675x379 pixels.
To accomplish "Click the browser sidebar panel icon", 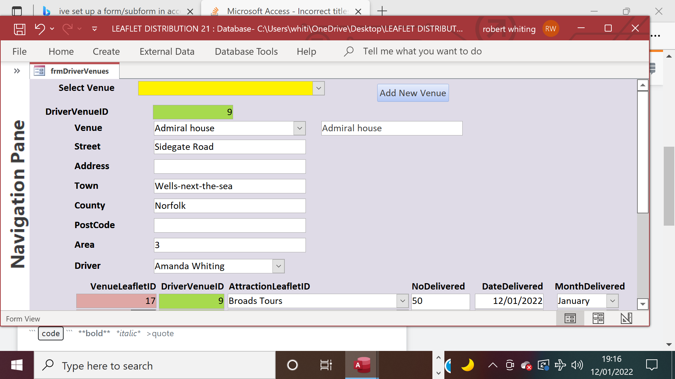I will tap(17, 11).
